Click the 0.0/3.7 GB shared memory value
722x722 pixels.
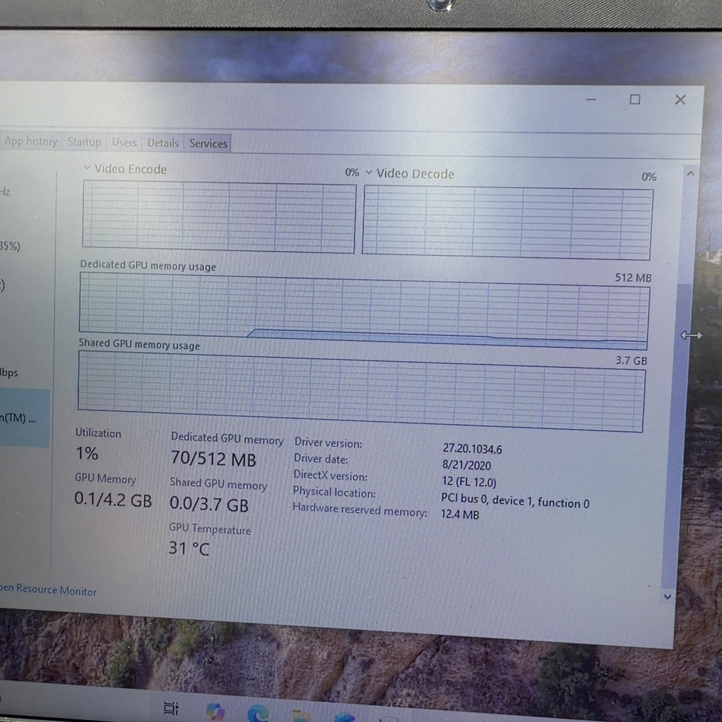(x=209, y=504)
